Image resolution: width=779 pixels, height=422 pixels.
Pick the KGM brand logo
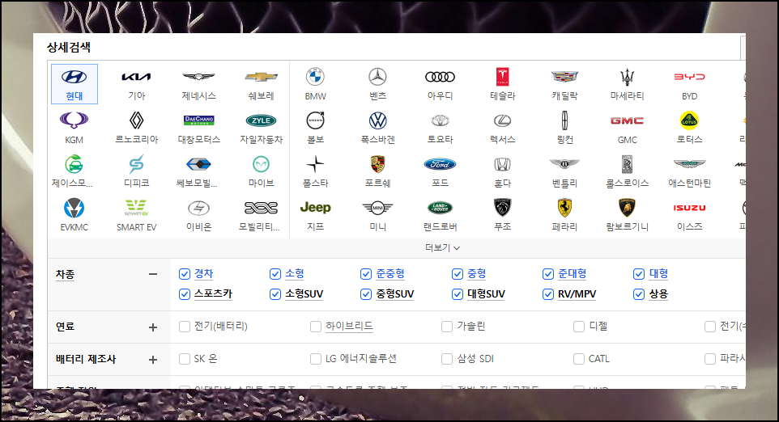(x=74, y=120)
